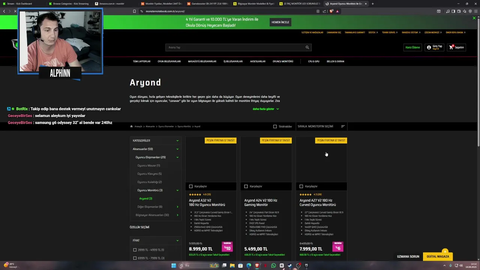Toggle the browser sidebar panel icon

click(x=453, y=11)
